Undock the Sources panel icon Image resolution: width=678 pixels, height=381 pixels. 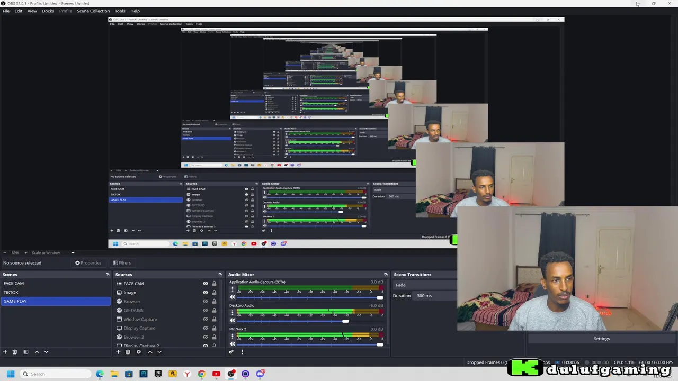point(220,275)
